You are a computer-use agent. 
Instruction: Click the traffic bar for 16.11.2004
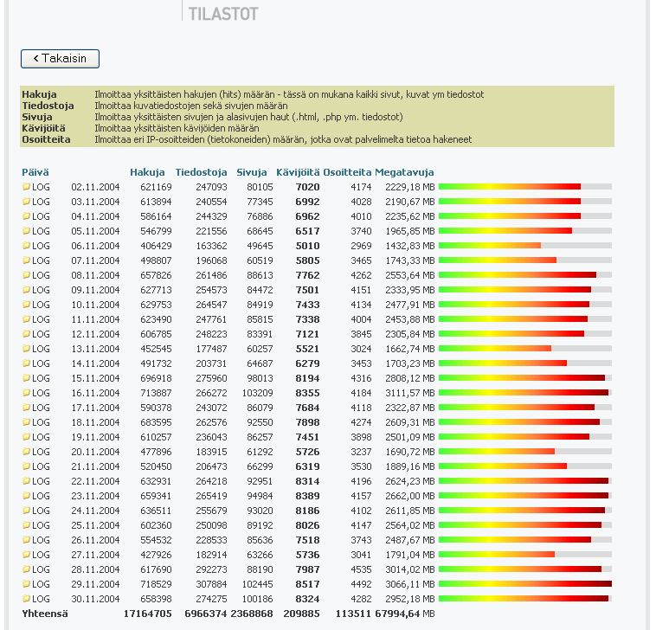coord(525,392)
